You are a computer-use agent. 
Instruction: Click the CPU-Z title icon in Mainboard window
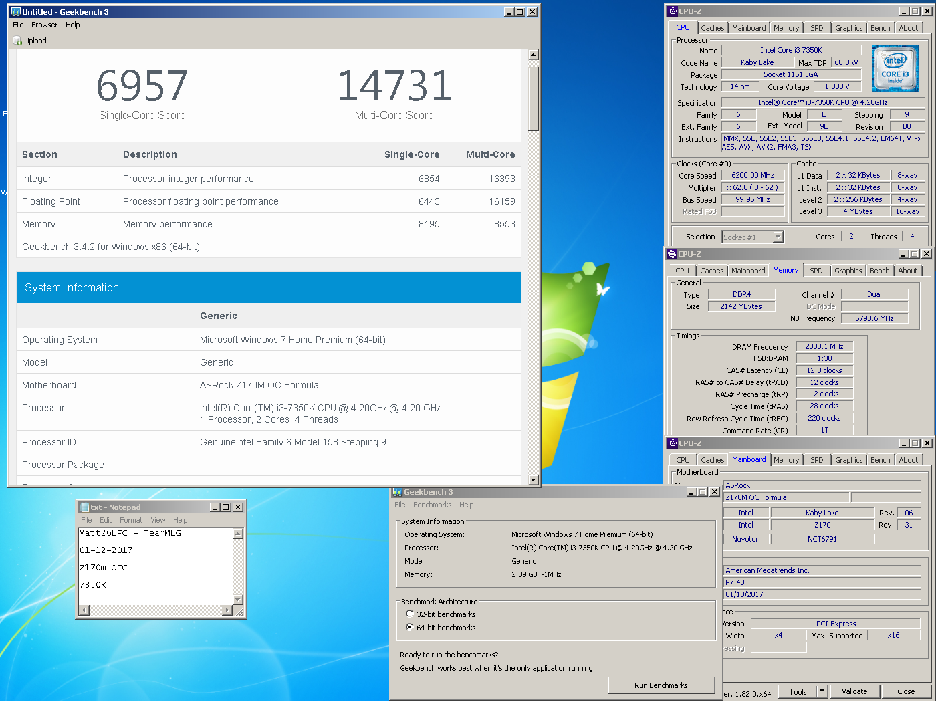click(673, 443)
